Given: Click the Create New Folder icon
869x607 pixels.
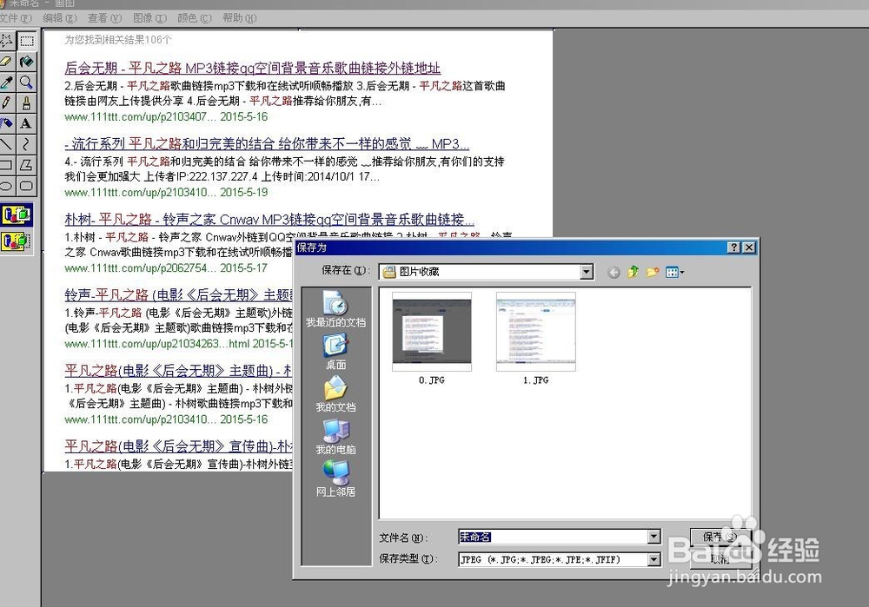Looking at the screenshot, I should click(653, 272).
